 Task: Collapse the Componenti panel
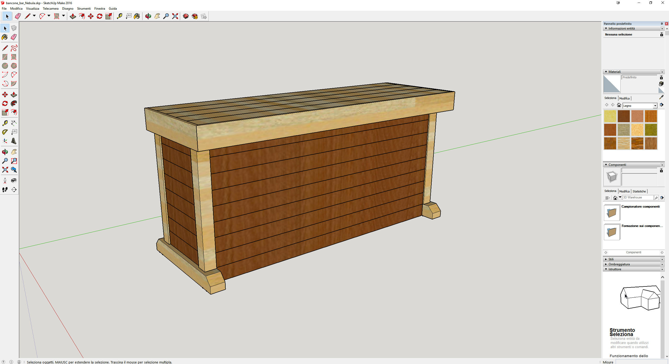coord(606,165)
